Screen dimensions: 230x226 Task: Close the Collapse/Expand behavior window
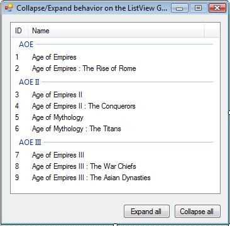pos(217,8)
